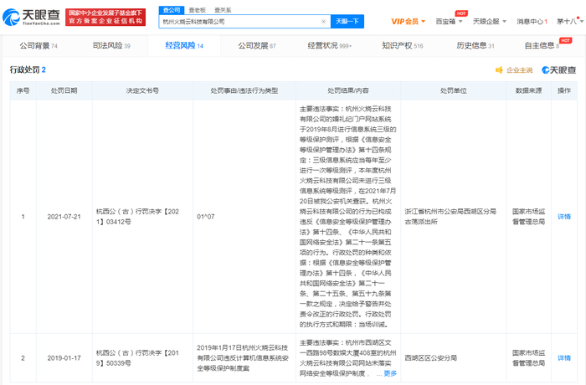
Task: Click the date cell 2021-07-21
Action: [x=64, y=217]
